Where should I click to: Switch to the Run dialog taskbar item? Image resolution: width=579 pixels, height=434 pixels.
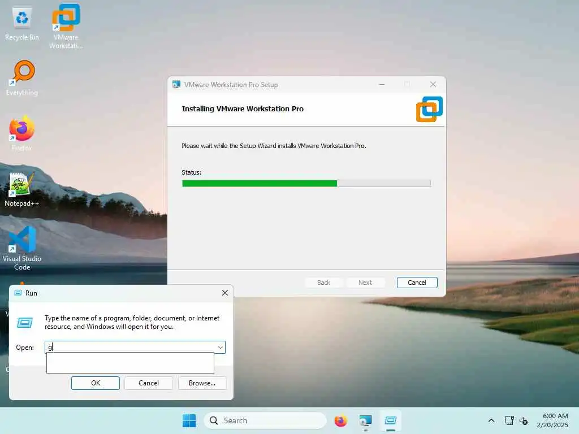(390, 420)
